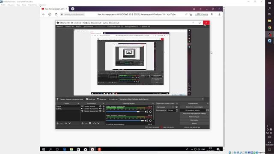Click the guest Windows Start button
Screen dimensions: 274x154
click(44, 149)
